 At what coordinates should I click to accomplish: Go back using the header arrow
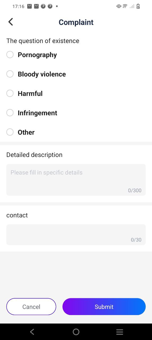click(x=11, y=22)
